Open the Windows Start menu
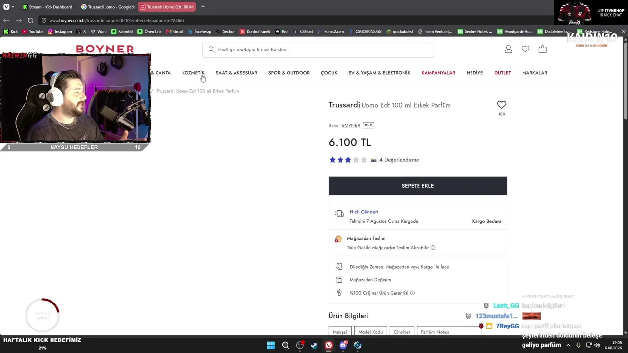The image size is (628, 353). (271, 345)
